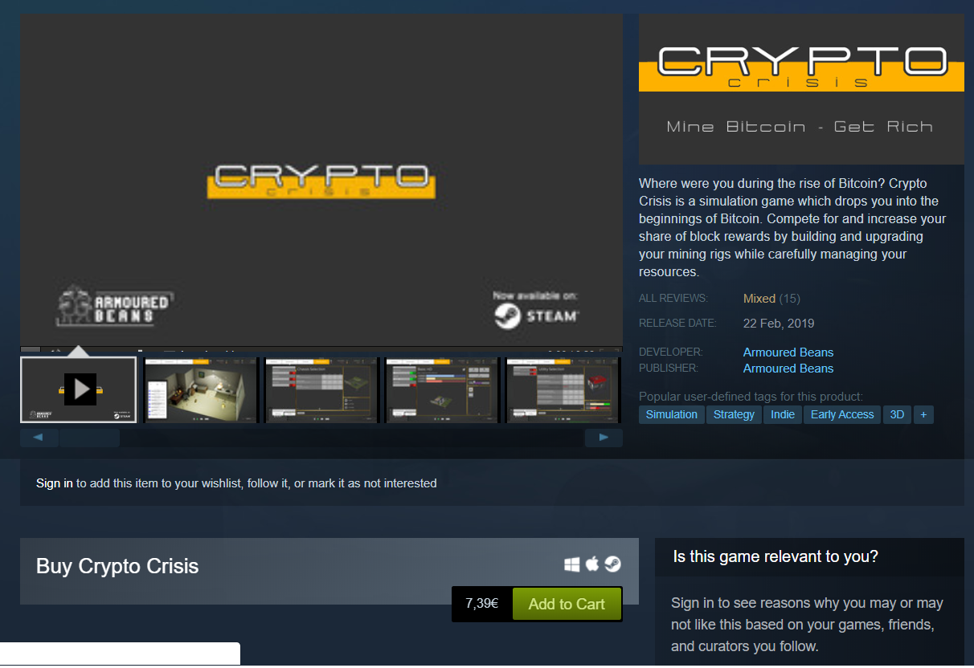Play the trailer thumbnail with play icon
974x668 pixels.
pos(79,389)
